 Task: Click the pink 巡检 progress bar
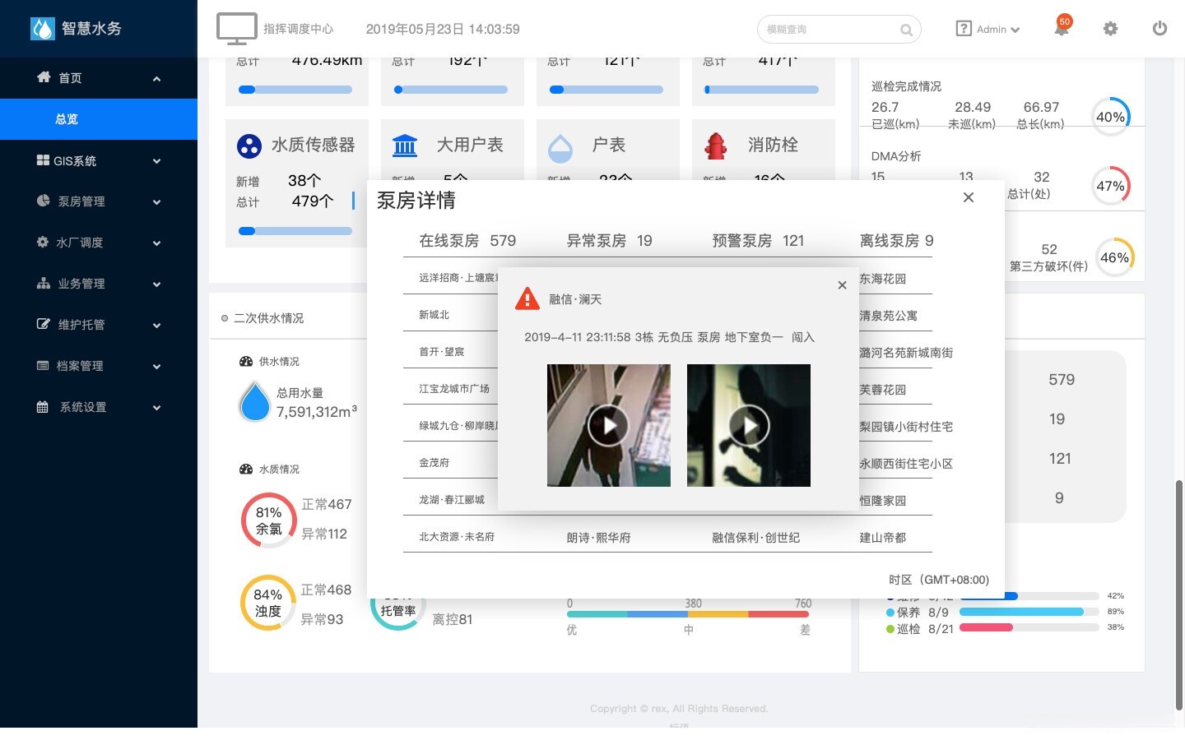click(x=987, y=627)
